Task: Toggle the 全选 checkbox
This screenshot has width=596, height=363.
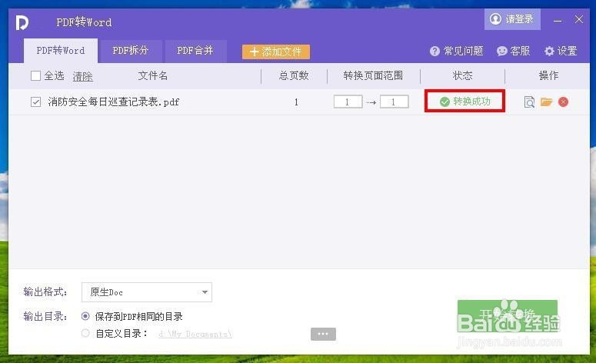Action: click(x=35, y=75)
